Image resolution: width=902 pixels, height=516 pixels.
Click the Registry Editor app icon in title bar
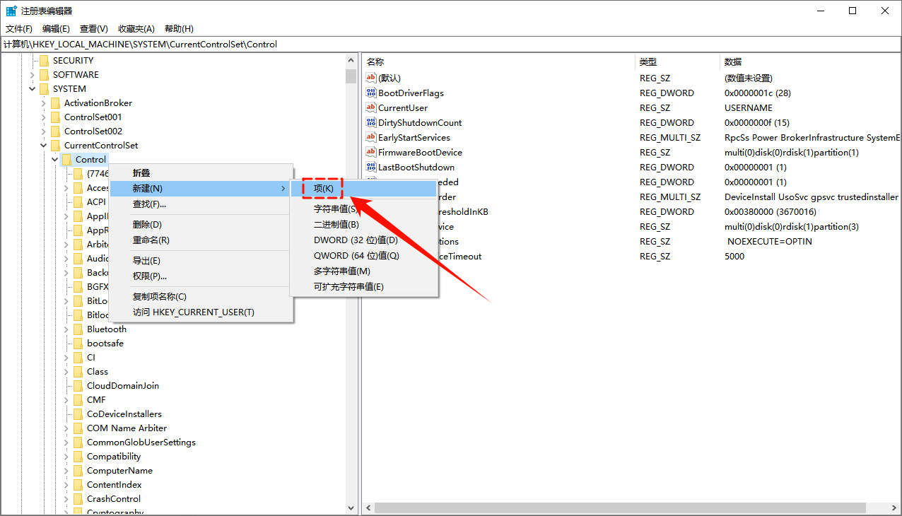click(x=11, y=11)
